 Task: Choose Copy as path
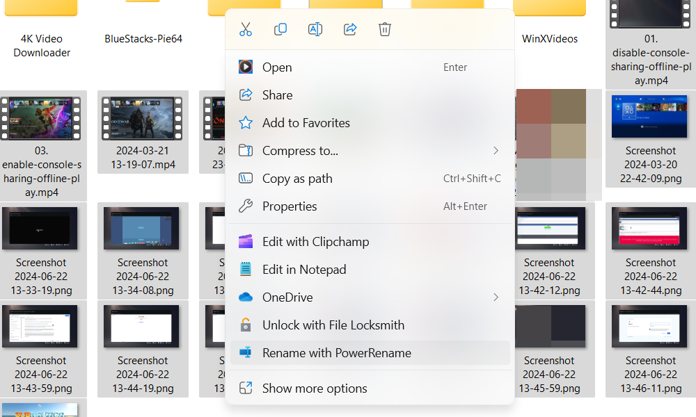point(370,178)
